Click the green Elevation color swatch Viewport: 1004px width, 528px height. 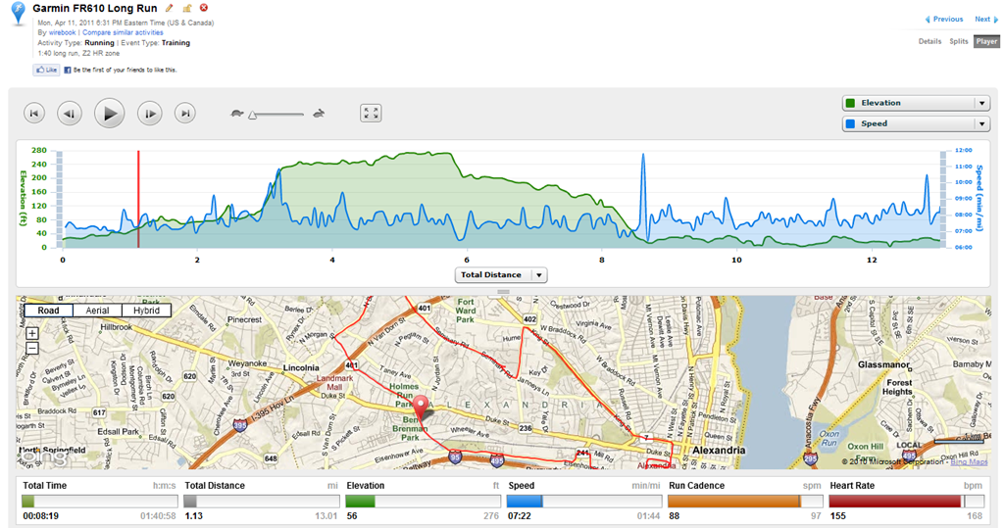tap(850, 103)
